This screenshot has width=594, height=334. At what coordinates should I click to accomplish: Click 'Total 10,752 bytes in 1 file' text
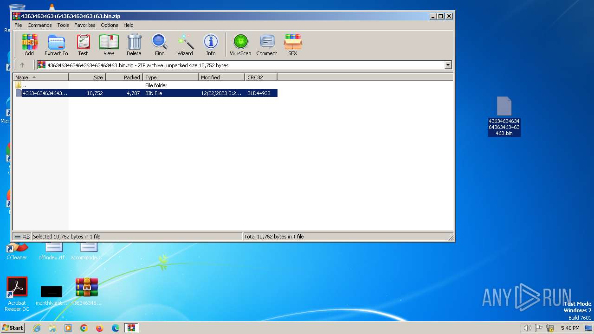(x=274, y=237)
